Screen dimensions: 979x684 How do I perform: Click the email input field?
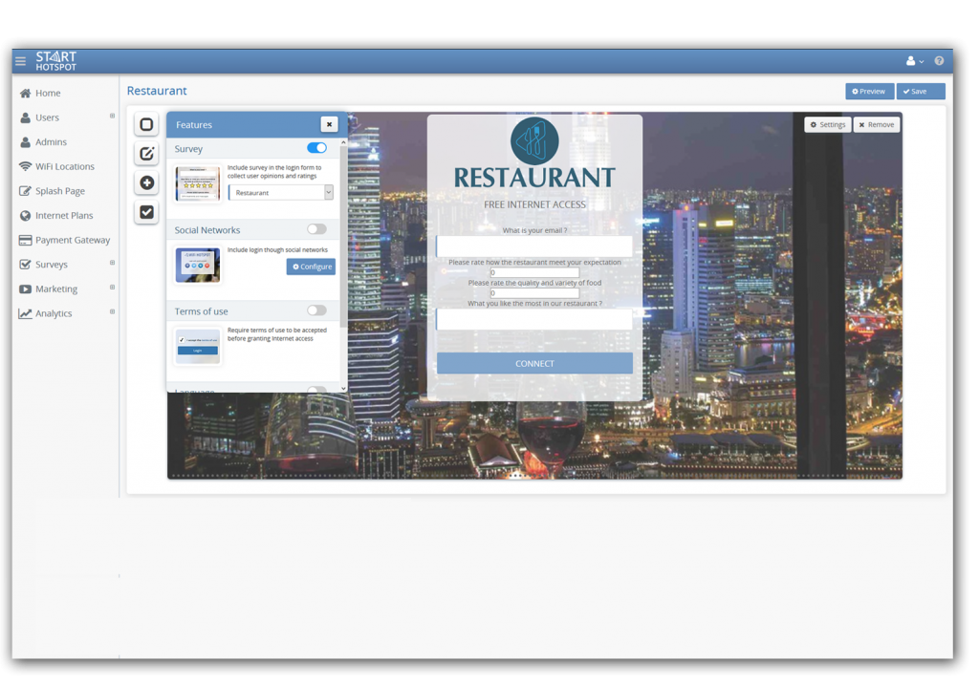534,246
